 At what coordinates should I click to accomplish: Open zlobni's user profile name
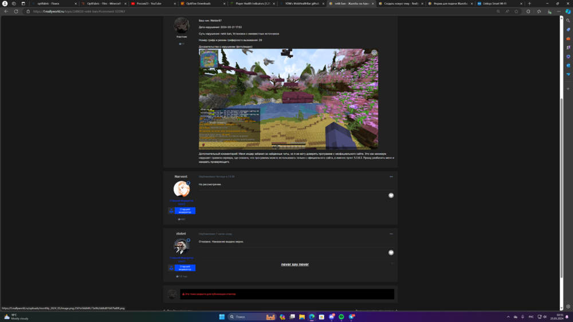point(181,234)
